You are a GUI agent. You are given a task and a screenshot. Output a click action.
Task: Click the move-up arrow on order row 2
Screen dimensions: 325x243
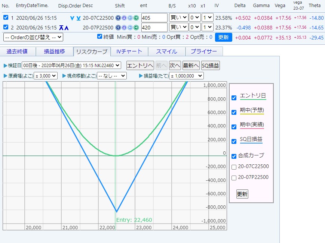[x=66, y=28]
